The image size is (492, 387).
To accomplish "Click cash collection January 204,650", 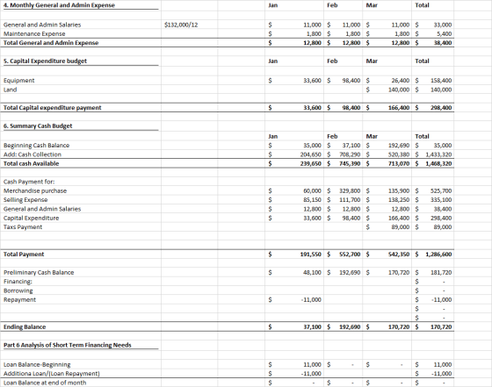I will click(x=311, y=154).
